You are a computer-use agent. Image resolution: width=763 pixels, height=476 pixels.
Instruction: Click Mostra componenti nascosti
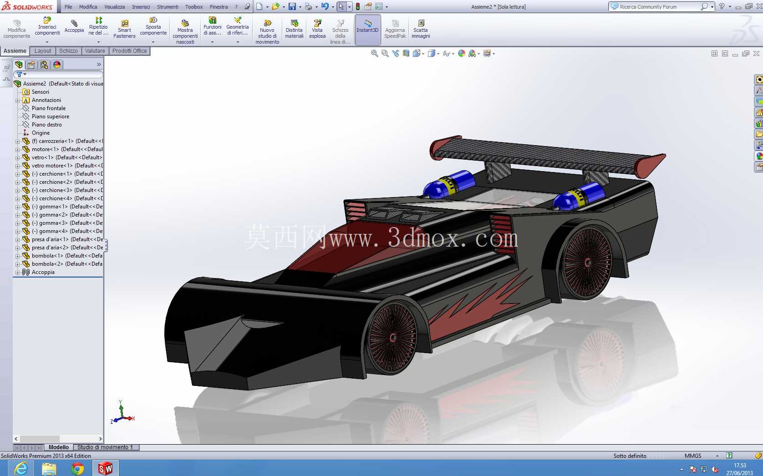[x=185, y=32]
